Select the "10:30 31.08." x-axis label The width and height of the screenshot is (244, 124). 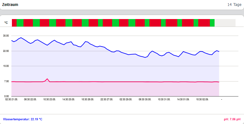coord(164,99)
